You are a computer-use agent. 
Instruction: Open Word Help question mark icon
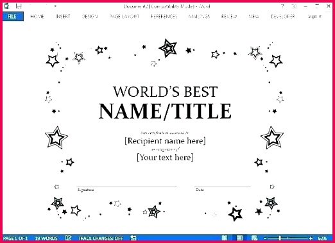(x=282, y=6)
